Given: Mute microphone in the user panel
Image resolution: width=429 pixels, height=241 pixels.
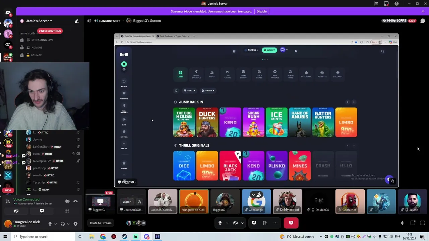Looking at the screenshot, I should 50,224.
